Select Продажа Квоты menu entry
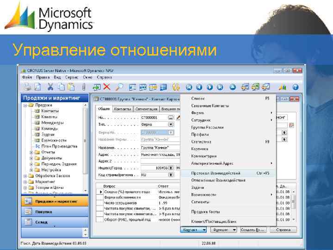 pos(228,212)
